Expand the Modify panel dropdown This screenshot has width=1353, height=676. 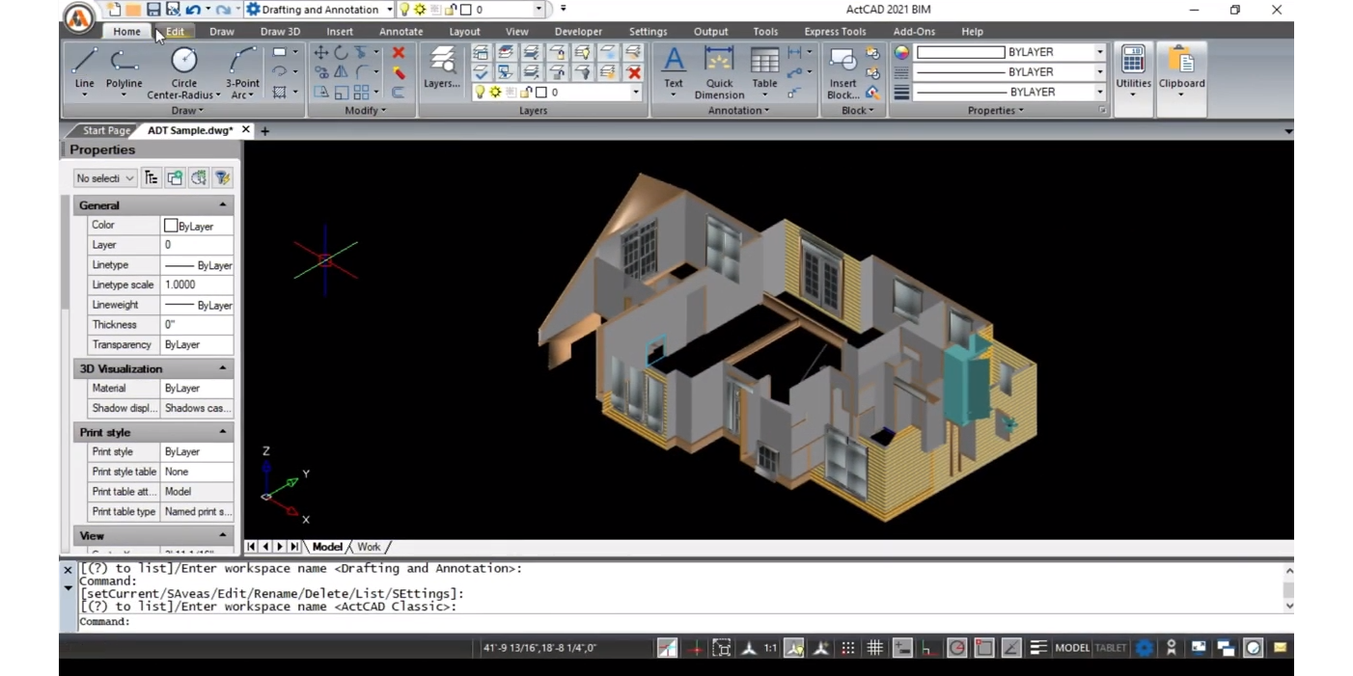(365, 111)
